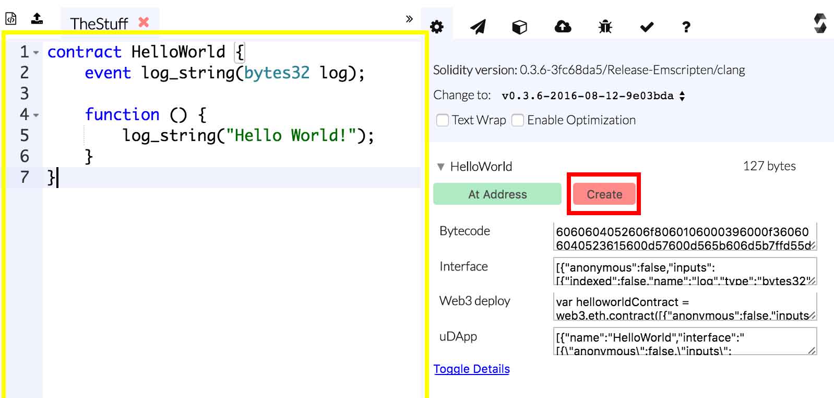The image size is (834, 398).
Task: Click the Change to label
Action: coord(462,95)
